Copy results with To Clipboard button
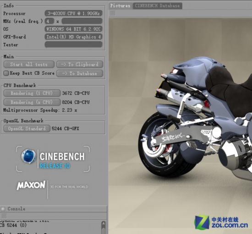This screenshot has height=234, width=252. [x=80, y=65]
